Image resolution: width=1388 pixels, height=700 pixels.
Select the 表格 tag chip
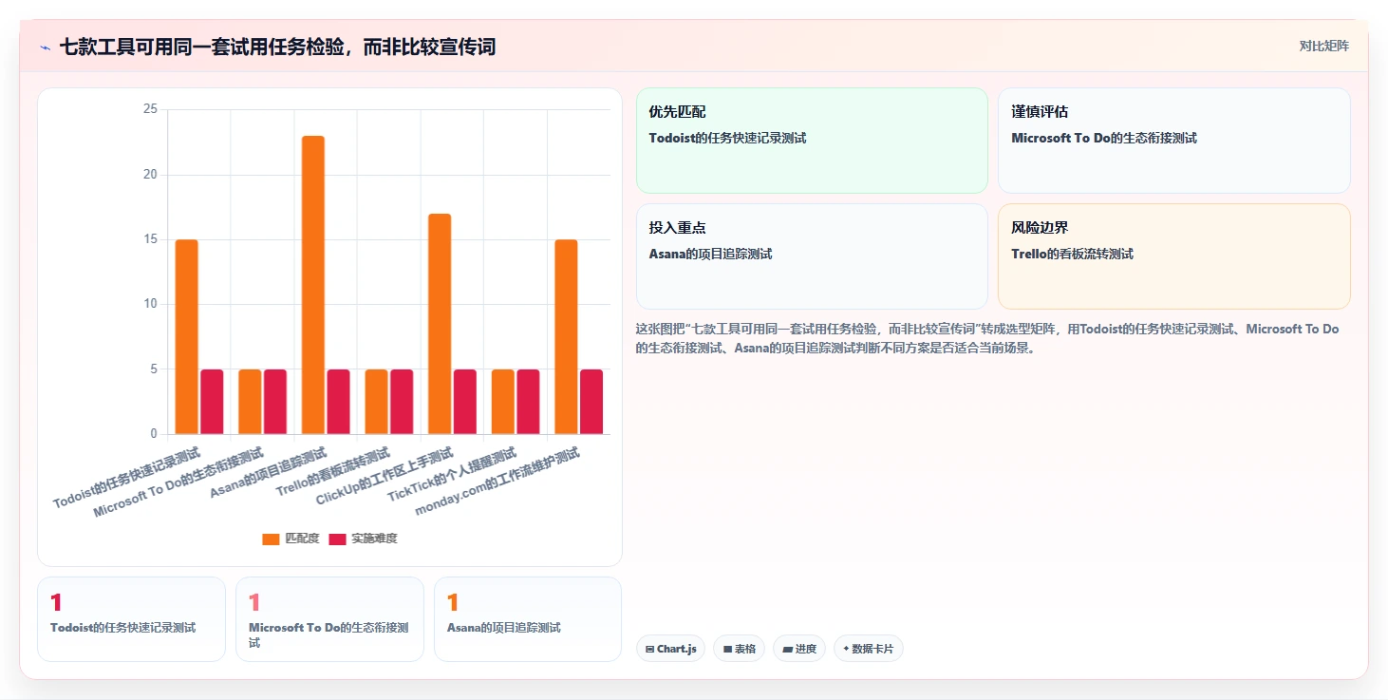(739, 649)
